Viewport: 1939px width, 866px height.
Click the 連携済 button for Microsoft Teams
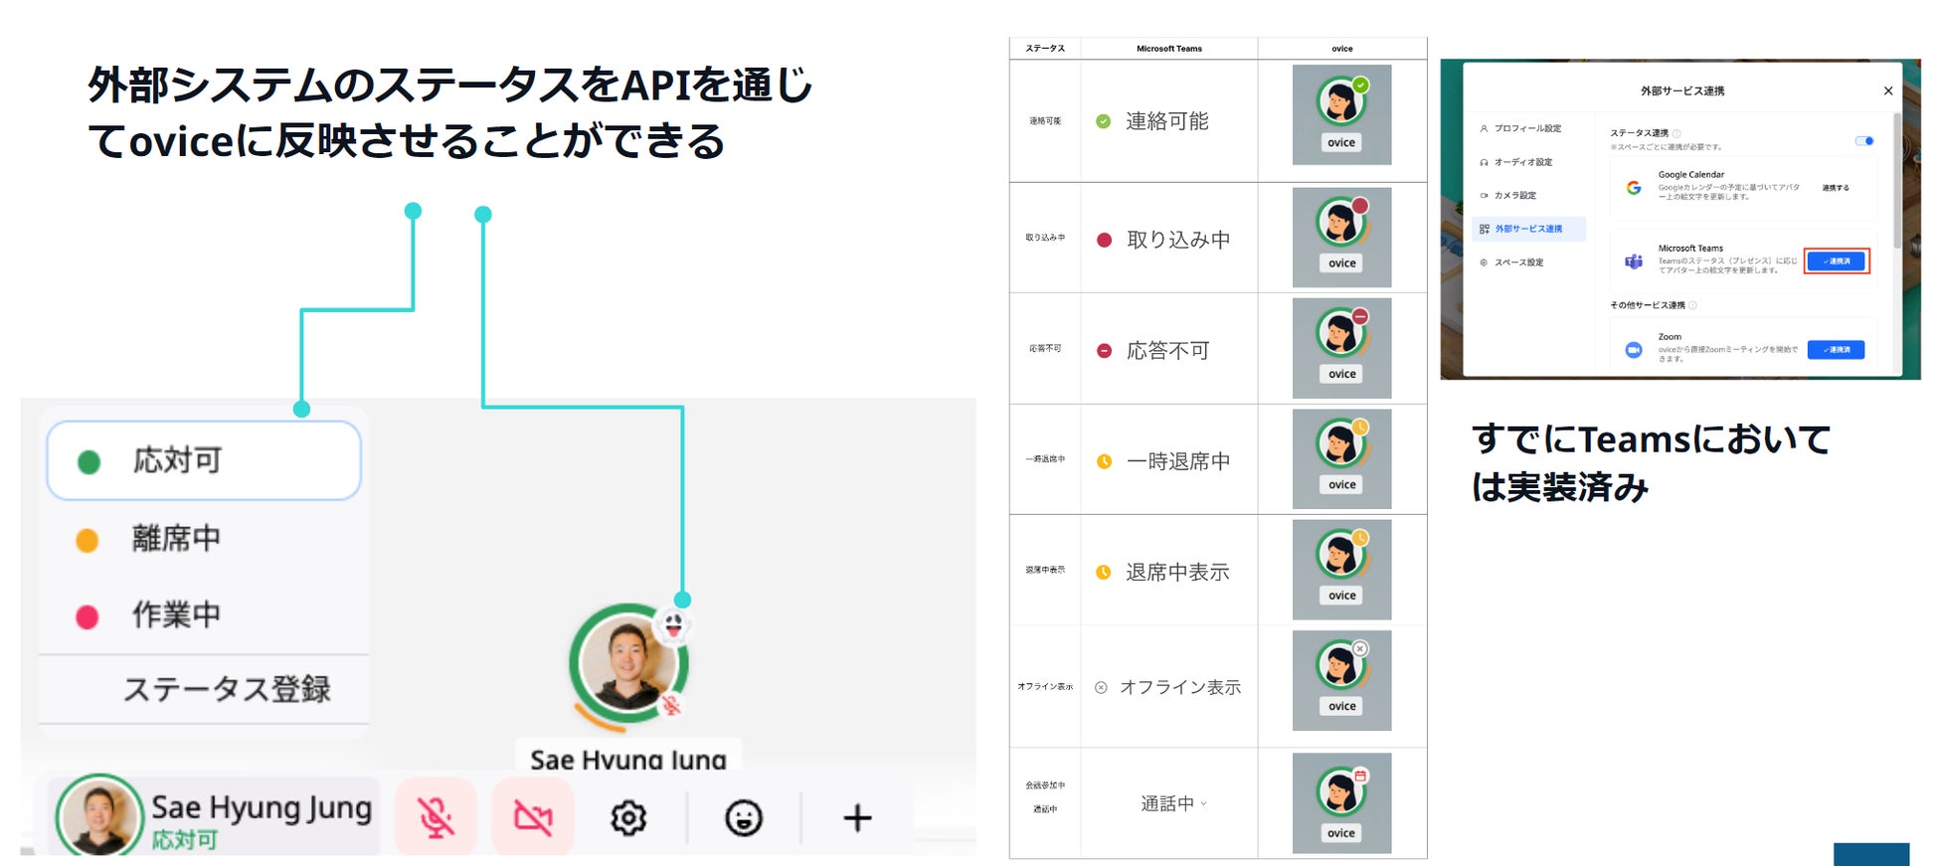point(1837,261)
